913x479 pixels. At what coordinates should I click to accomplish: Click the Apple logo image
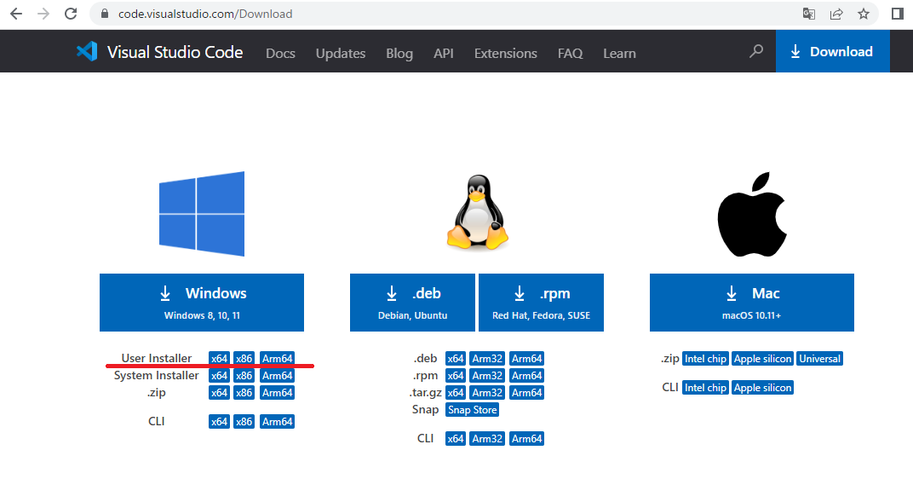752,214
